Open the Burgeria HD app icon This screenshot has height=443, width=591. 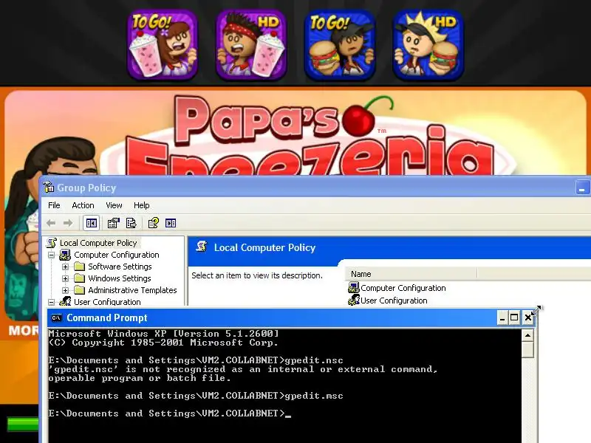pyautogui.click(x=428, y=45)
